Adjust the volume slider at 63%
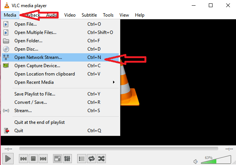 pos(216,160)
